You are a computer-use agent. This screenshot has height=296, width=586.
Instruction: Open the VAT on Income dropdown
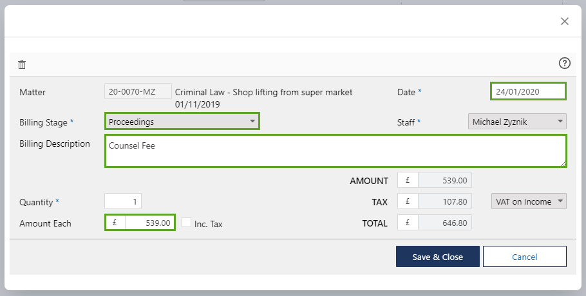coord(529,201)
